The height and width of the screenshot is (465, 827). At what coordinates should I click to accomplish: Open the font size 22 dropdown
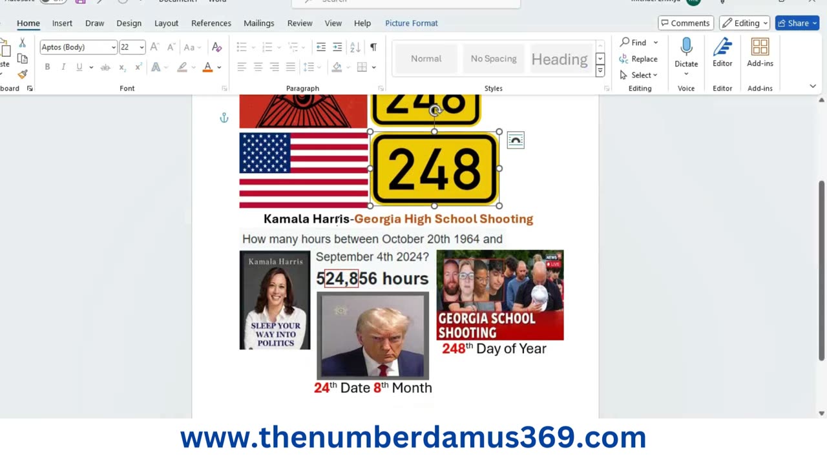click(x=141, y=47)
